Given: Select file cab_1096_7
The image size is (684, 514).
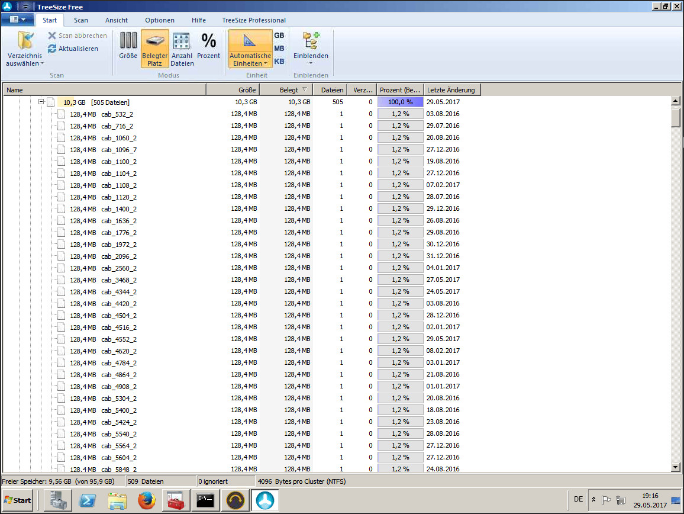Looking at the screenshot, I should 119,149.
